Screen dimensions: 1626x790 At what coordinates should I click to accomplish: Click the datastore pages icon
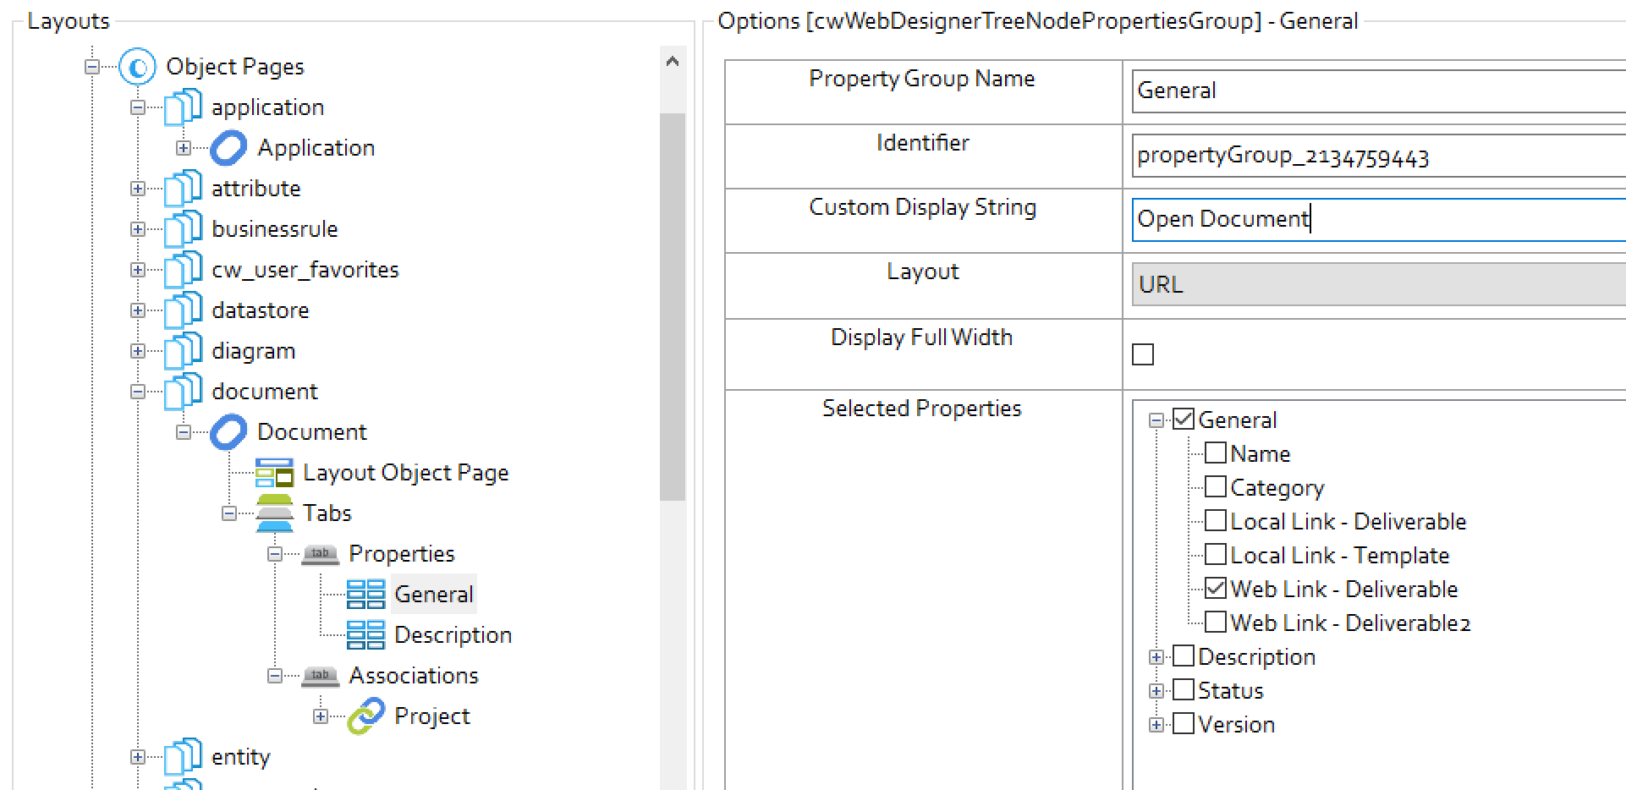[x=183, y=310]
